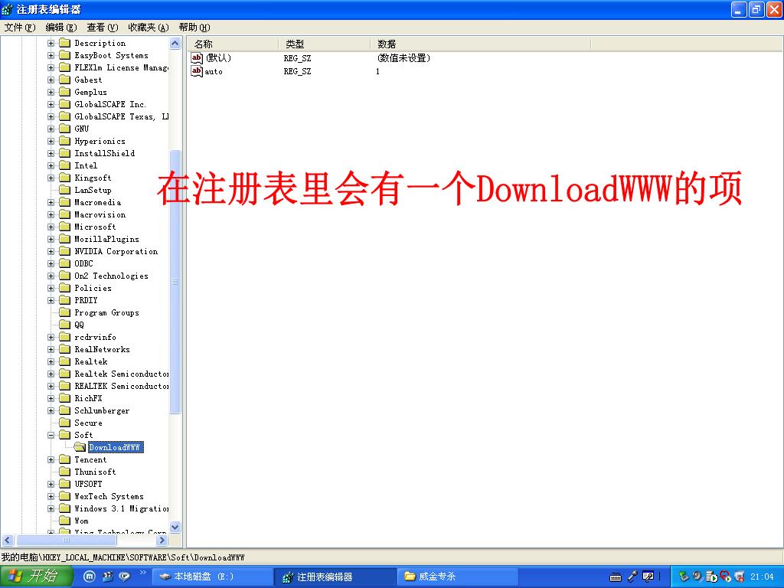Open the 编辑(E) menu
Image resolution: width=784 pixels, height=588 pixels.
click(x=61, y=28)
